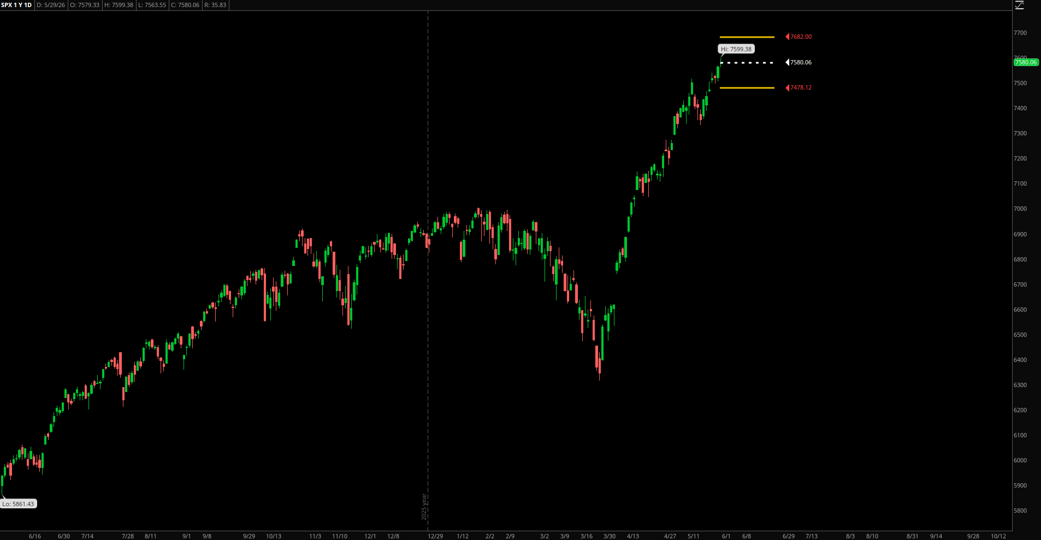
Task: Click the 'H: 7599.38' high value in header
Action: (119, 5)
